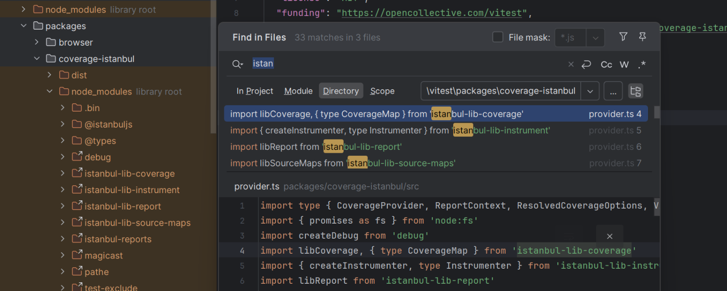Screen dimensions: 727x291
Task: Click the browse directory ellipsis button
Action: 613,91
